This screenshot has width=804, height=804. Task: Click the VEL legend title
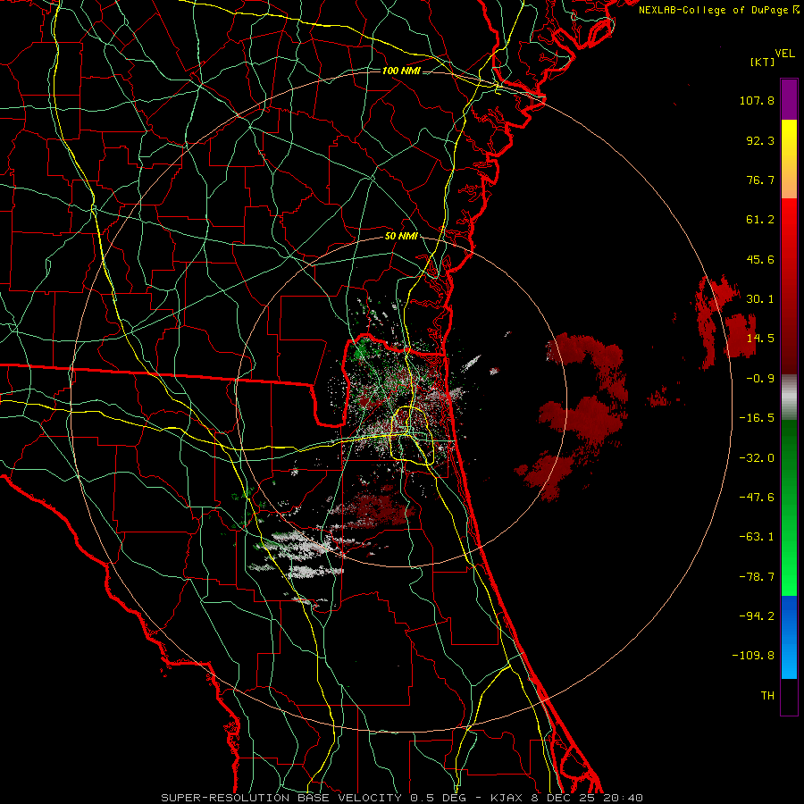(784, 54)
